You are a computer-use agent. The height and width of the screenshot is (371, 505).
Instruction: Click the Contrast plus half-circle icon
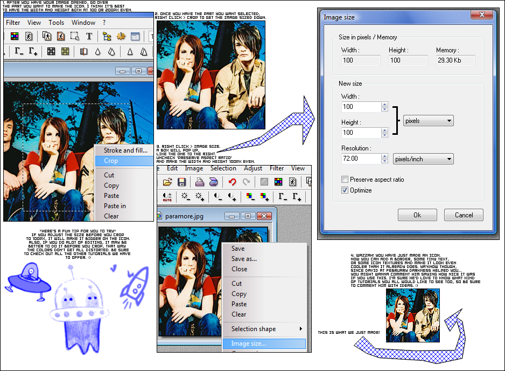point(232,196)
